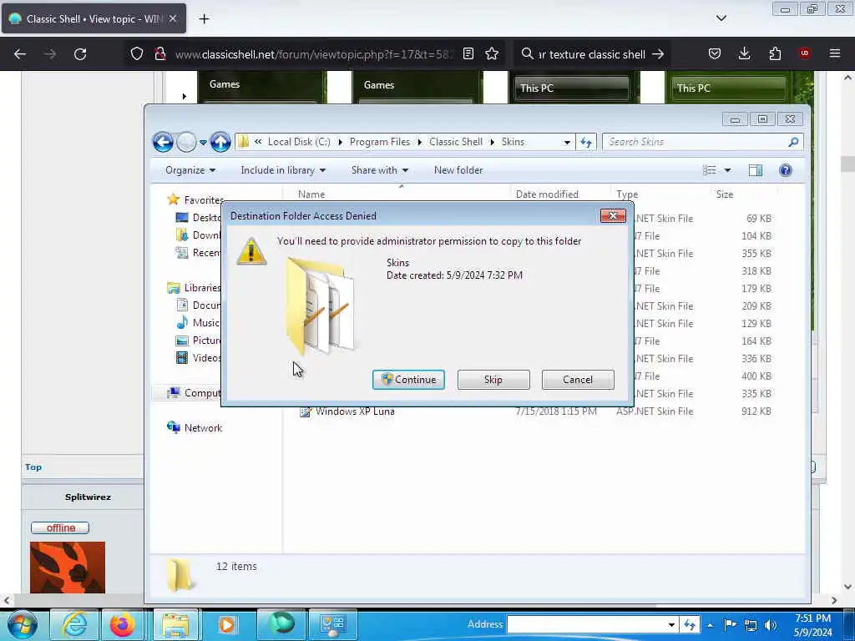
Task: Bookmark this page with the star icon
Action: [492, 54]
